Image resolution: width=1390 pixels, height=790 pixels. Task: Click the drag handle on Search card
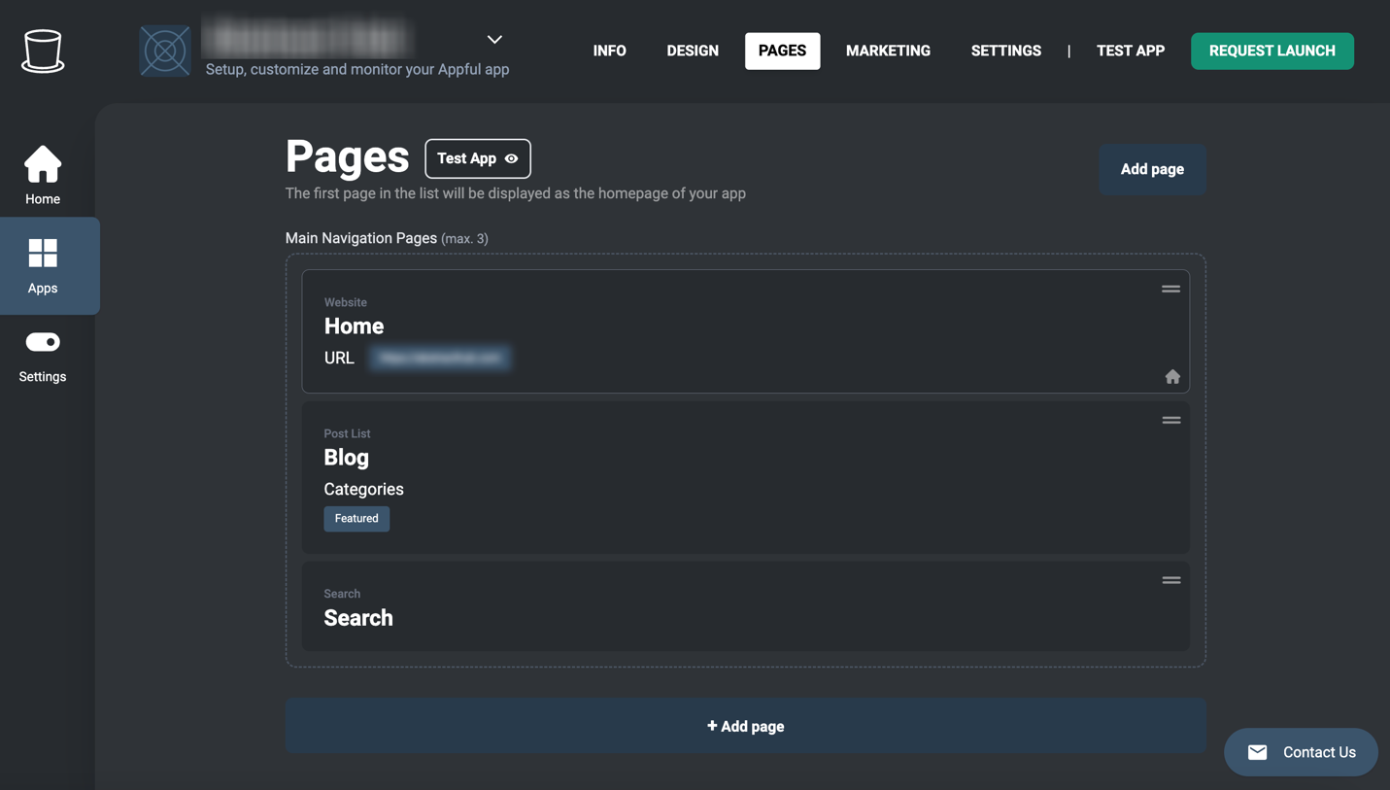1170,580
